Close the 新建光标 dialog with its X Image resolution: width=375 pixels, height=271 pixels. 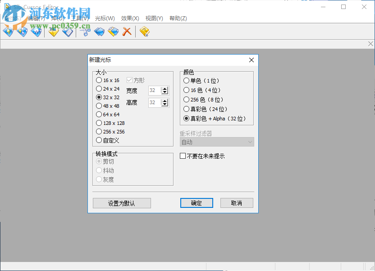[x=251, y=60]
